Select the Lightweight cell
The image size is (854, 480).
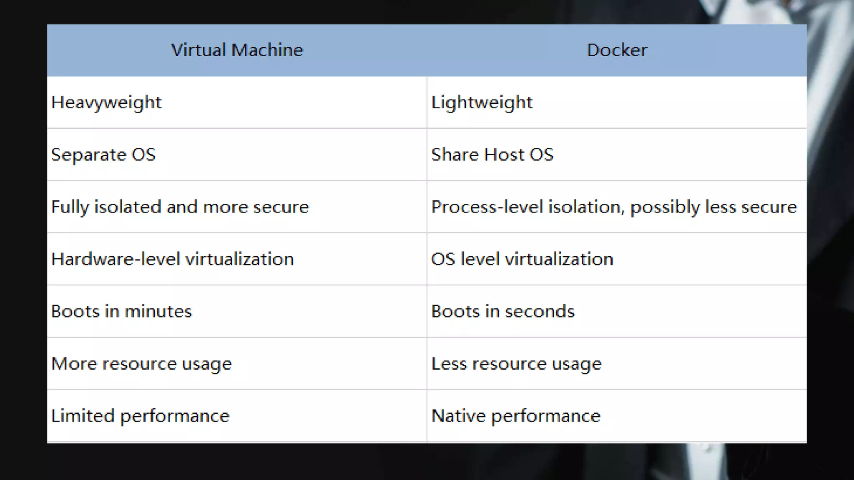tap(482, 102)
